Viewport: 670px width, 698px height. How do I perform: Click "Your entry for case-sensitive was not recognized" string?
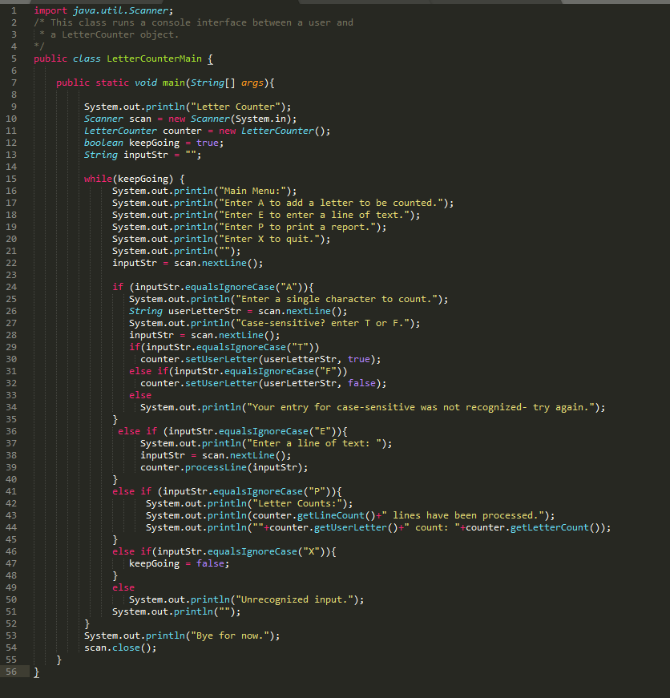pos(420,407)
